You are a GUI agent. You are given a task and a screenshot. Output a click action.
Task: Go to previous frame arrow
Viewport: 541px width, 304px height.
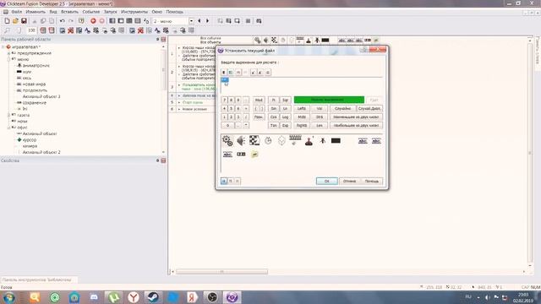[199, 21]
